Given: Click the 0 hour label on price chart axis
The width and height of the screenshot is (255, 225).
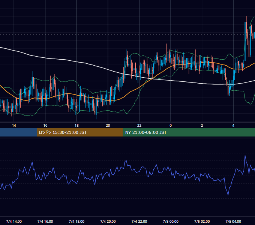Looking at the screenshot, I should (x=171, y=126).
